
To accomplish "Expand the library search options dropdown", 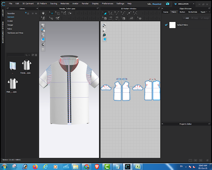I will 29,55.
